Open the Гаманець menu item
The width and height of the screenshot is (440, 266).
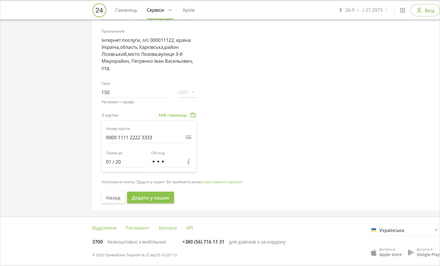(x=126, y=10)
